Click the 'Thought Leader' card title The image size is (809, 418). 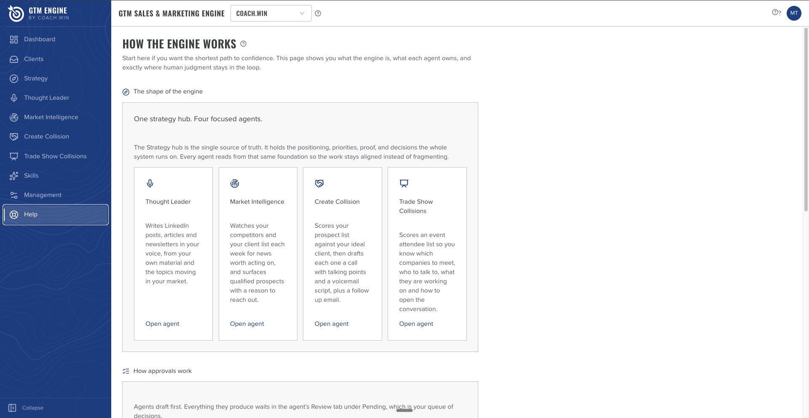point(168,202)
